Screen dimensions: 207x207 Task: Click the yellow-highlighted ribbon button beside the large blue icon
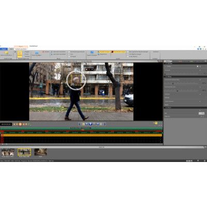pyautogui.click(x=103, y=52)
